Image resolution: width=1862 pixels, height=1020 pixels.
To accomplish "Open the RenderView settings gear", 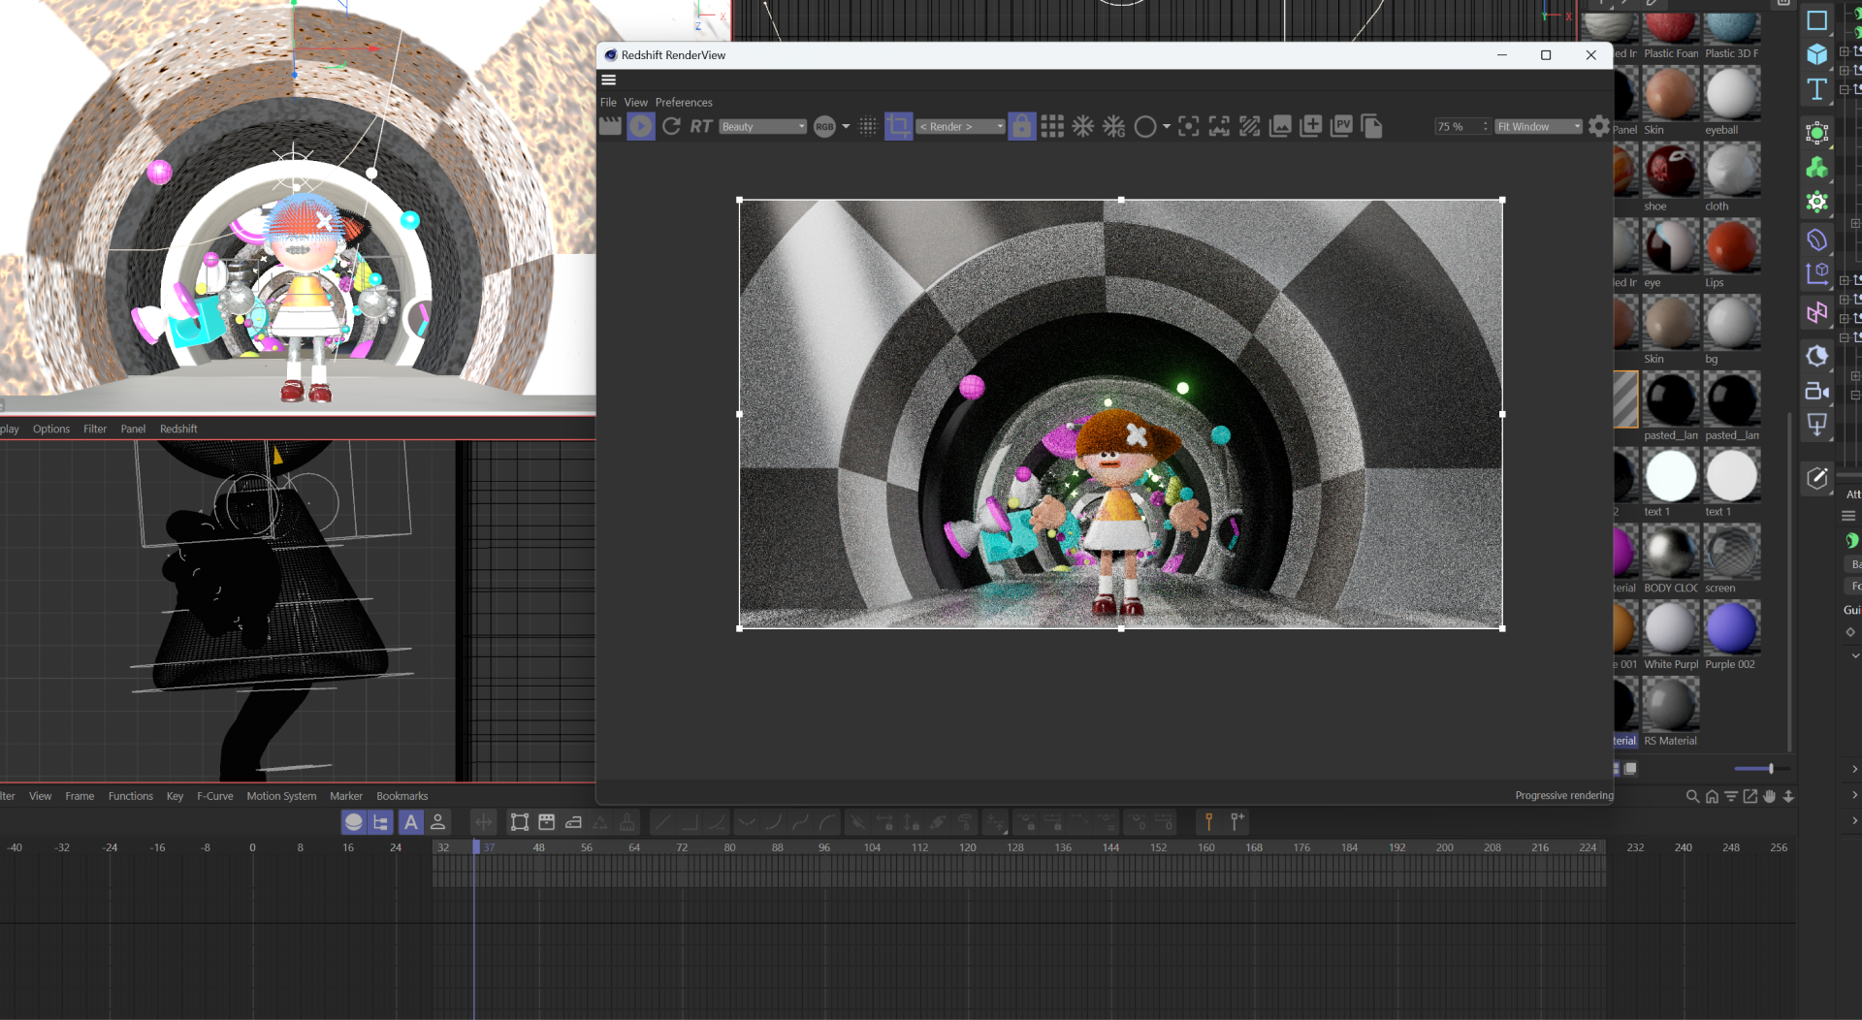I will (1599, 126).
